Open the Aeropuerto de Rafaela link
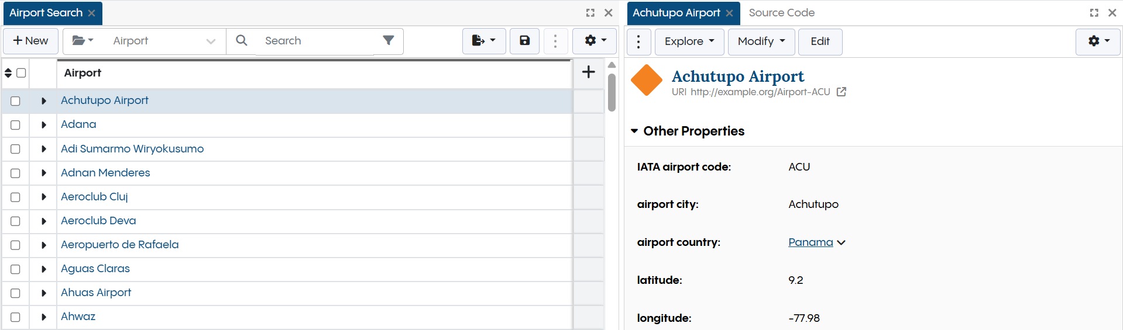The width and height of the screenshot is (1123, 330). tap(120, 245)
